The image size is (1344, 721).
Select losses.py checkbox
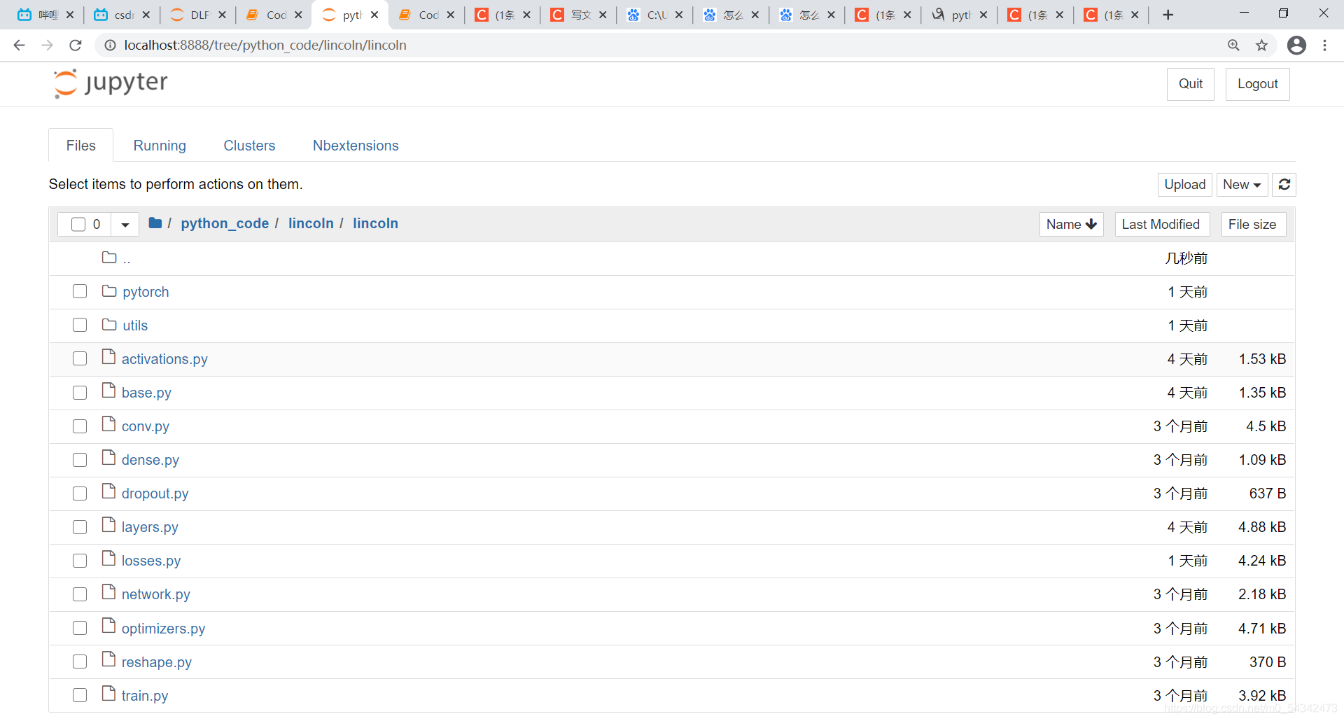(x=80, y=561)
